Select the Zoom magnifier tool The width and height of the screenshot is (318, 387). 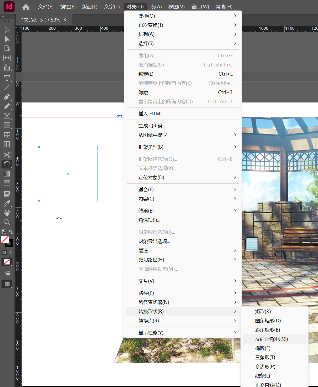click(7, 222)
